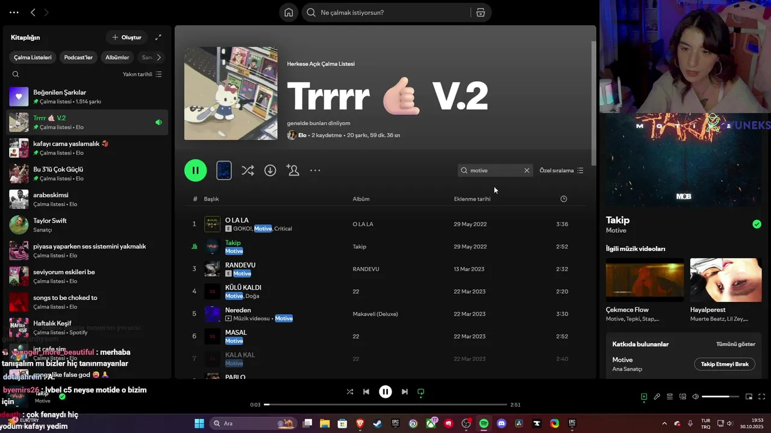The image size is (771, 433).
Task: Open the play queue icon
Action: (x=670, y=397)
